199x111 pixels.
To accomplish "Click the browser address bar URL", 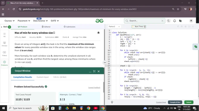I will tap(80, 9).
